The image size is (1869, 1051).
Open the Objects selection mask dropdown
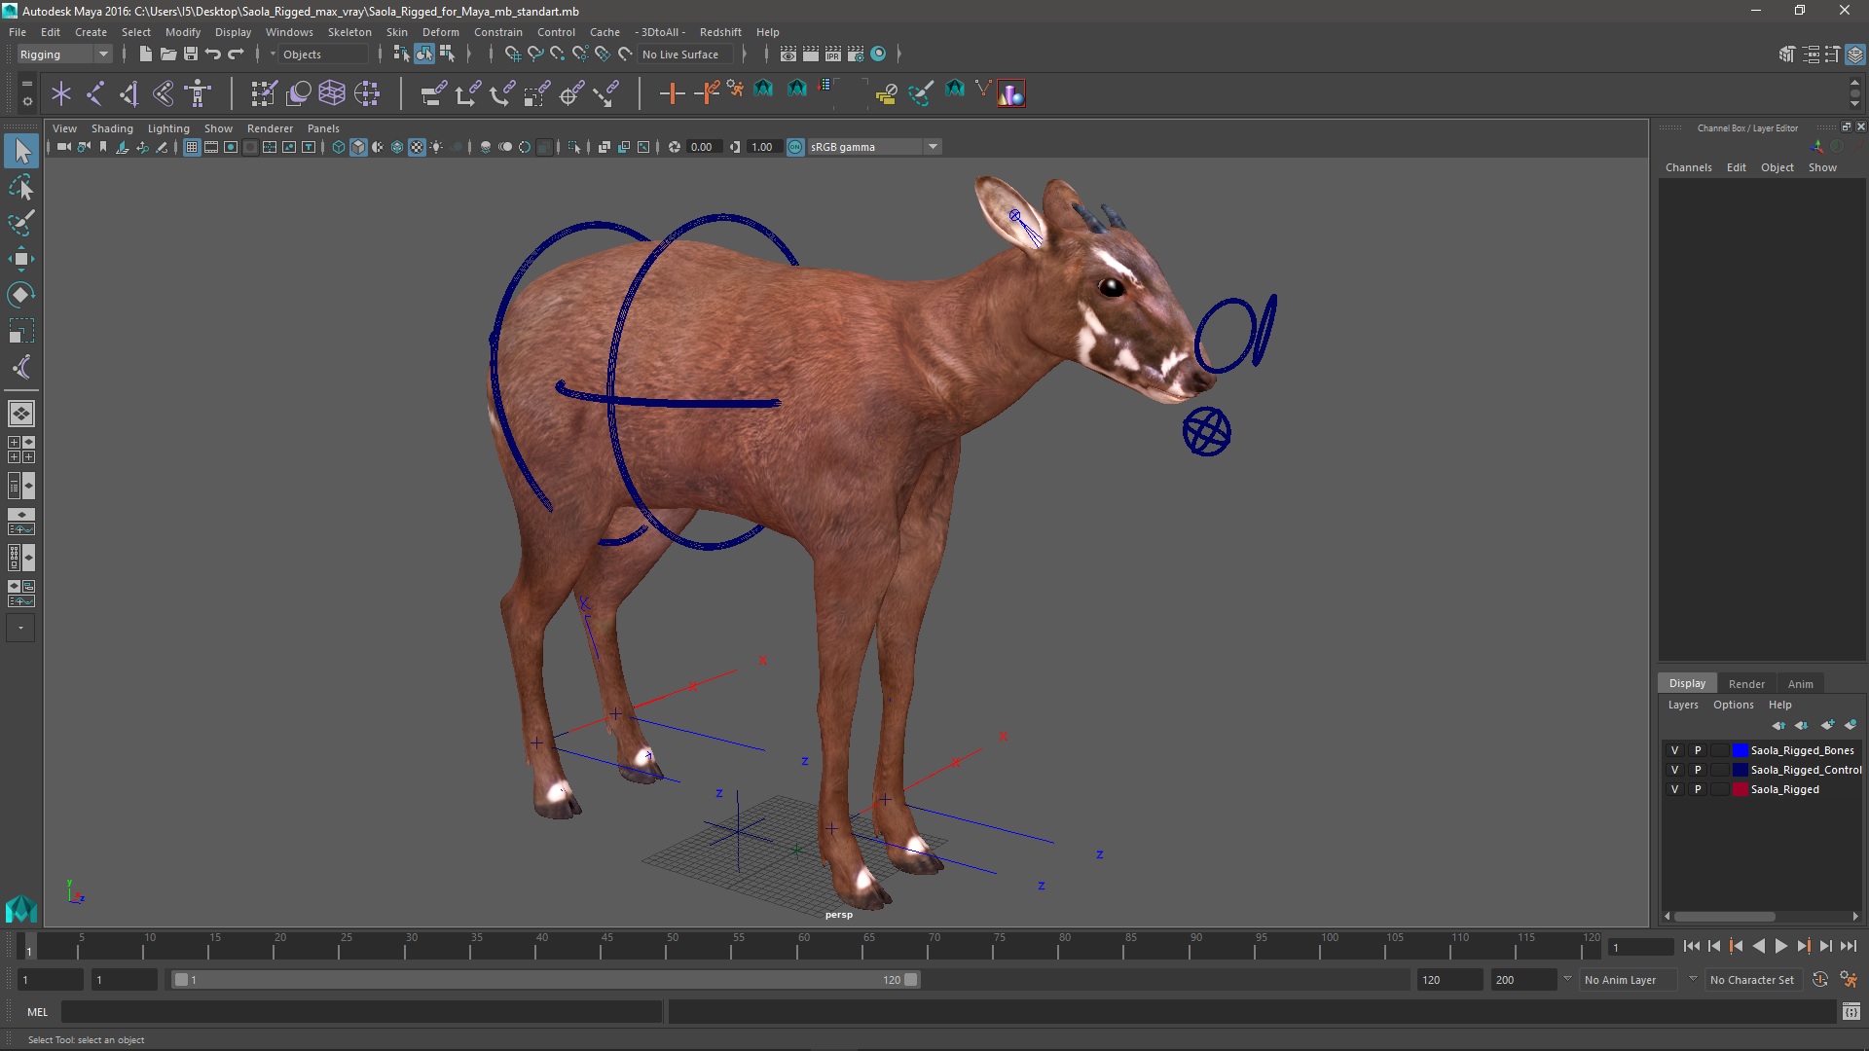click(323, 54)
